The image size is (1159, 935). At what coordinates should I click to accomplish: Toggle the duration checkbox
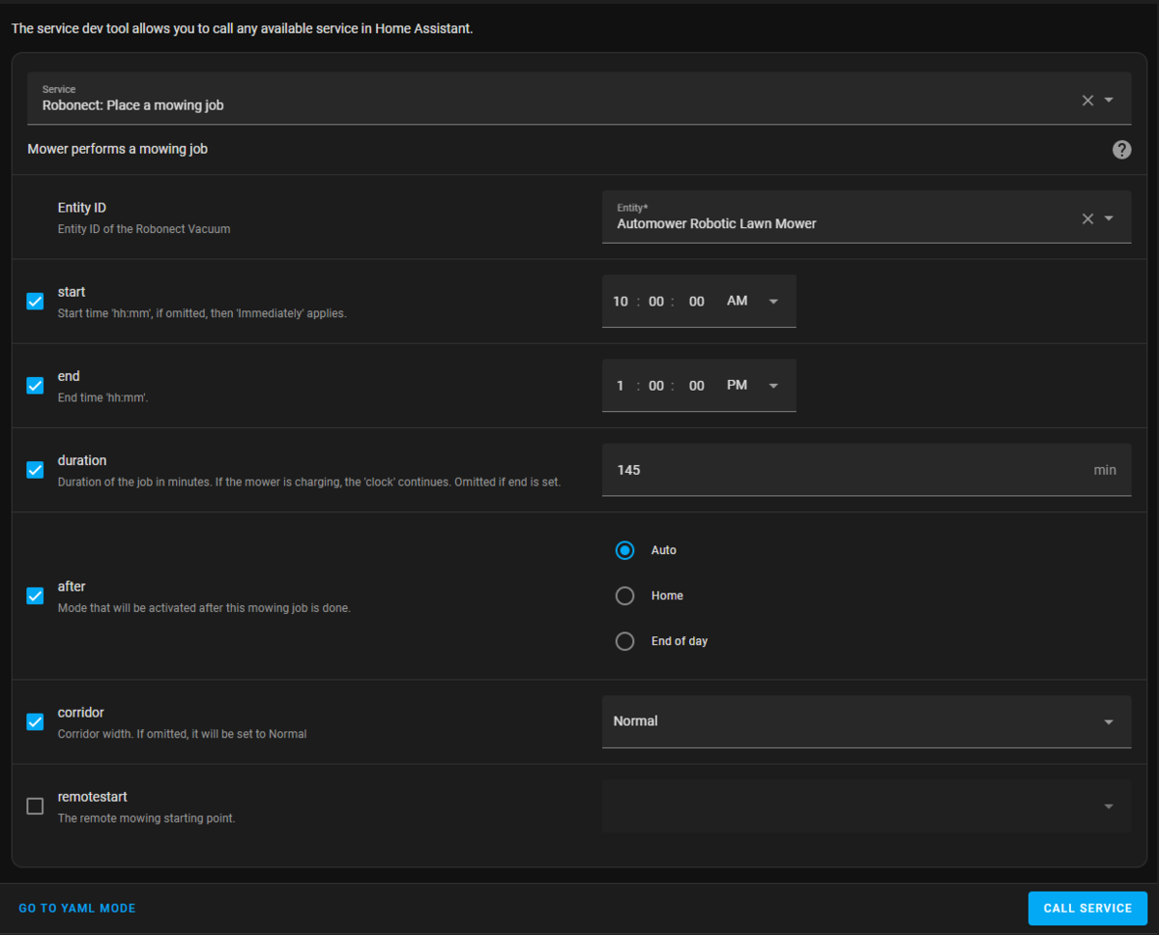click(35, 470)
